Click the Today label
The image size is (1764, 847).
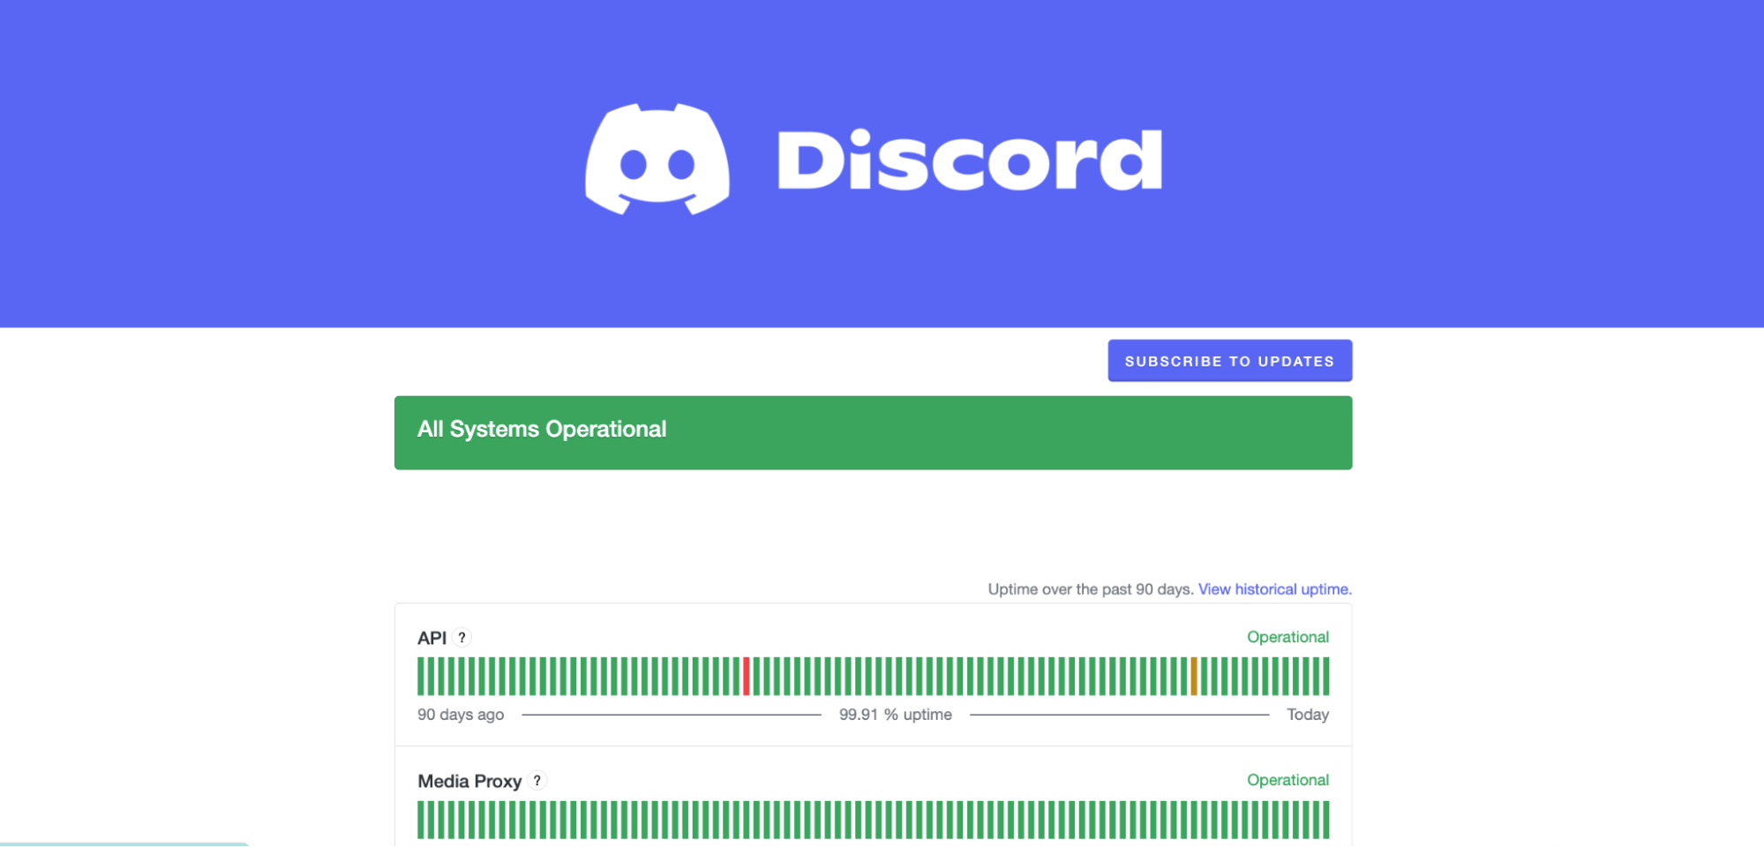(1309, 715)
